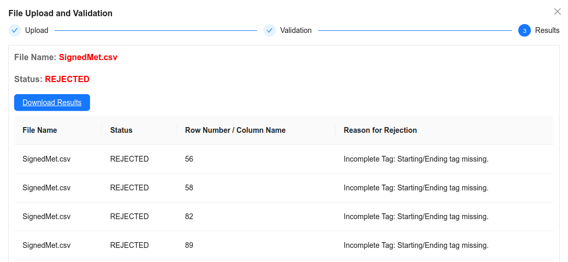This screenshot has height=262, width=568.
Task: Click the Results step number 3 icon
Action: tap(525, 30)
